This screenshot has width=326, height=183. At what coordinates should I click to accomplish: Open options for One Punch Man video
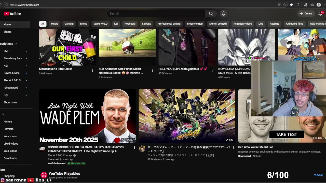click(x=152, y=70)
